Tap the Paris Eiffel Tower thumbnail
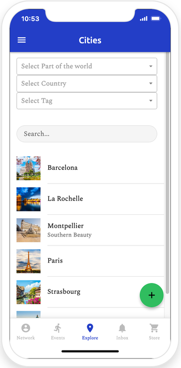This screenshot has height=368, width=181. point(28,261)
